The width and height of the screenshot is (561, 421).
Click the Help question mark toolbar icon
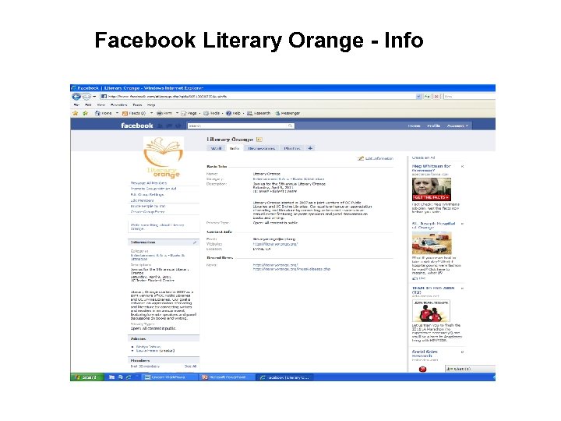pyautogui.click(x=228, y=113)
